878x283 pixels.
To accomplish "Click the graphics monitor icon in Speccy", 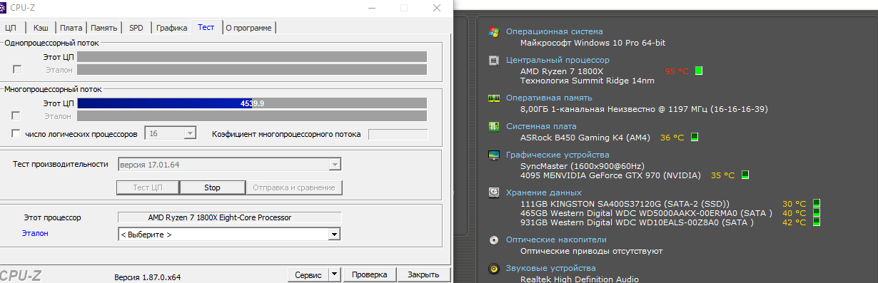I will point(493,155).
